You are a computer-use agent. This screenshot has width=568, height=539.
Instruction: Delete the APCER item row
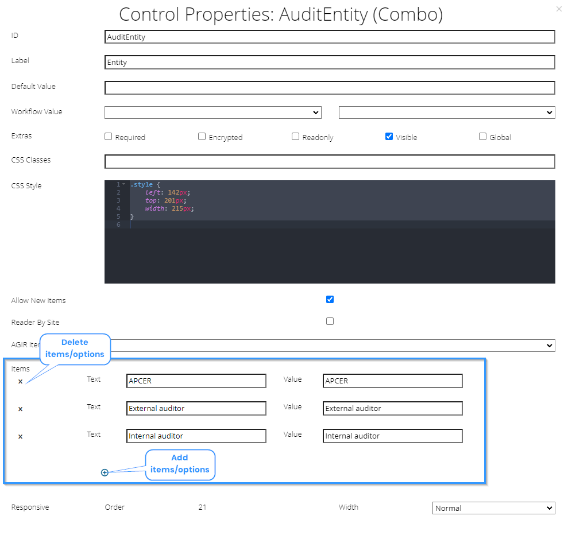20,382
